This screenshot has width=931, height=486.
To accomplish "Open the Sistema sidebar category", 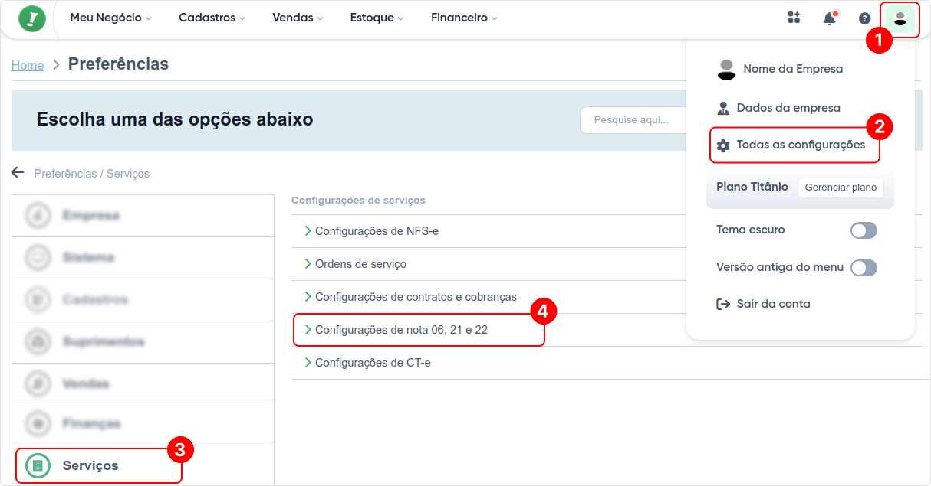I will coord(143,258).
